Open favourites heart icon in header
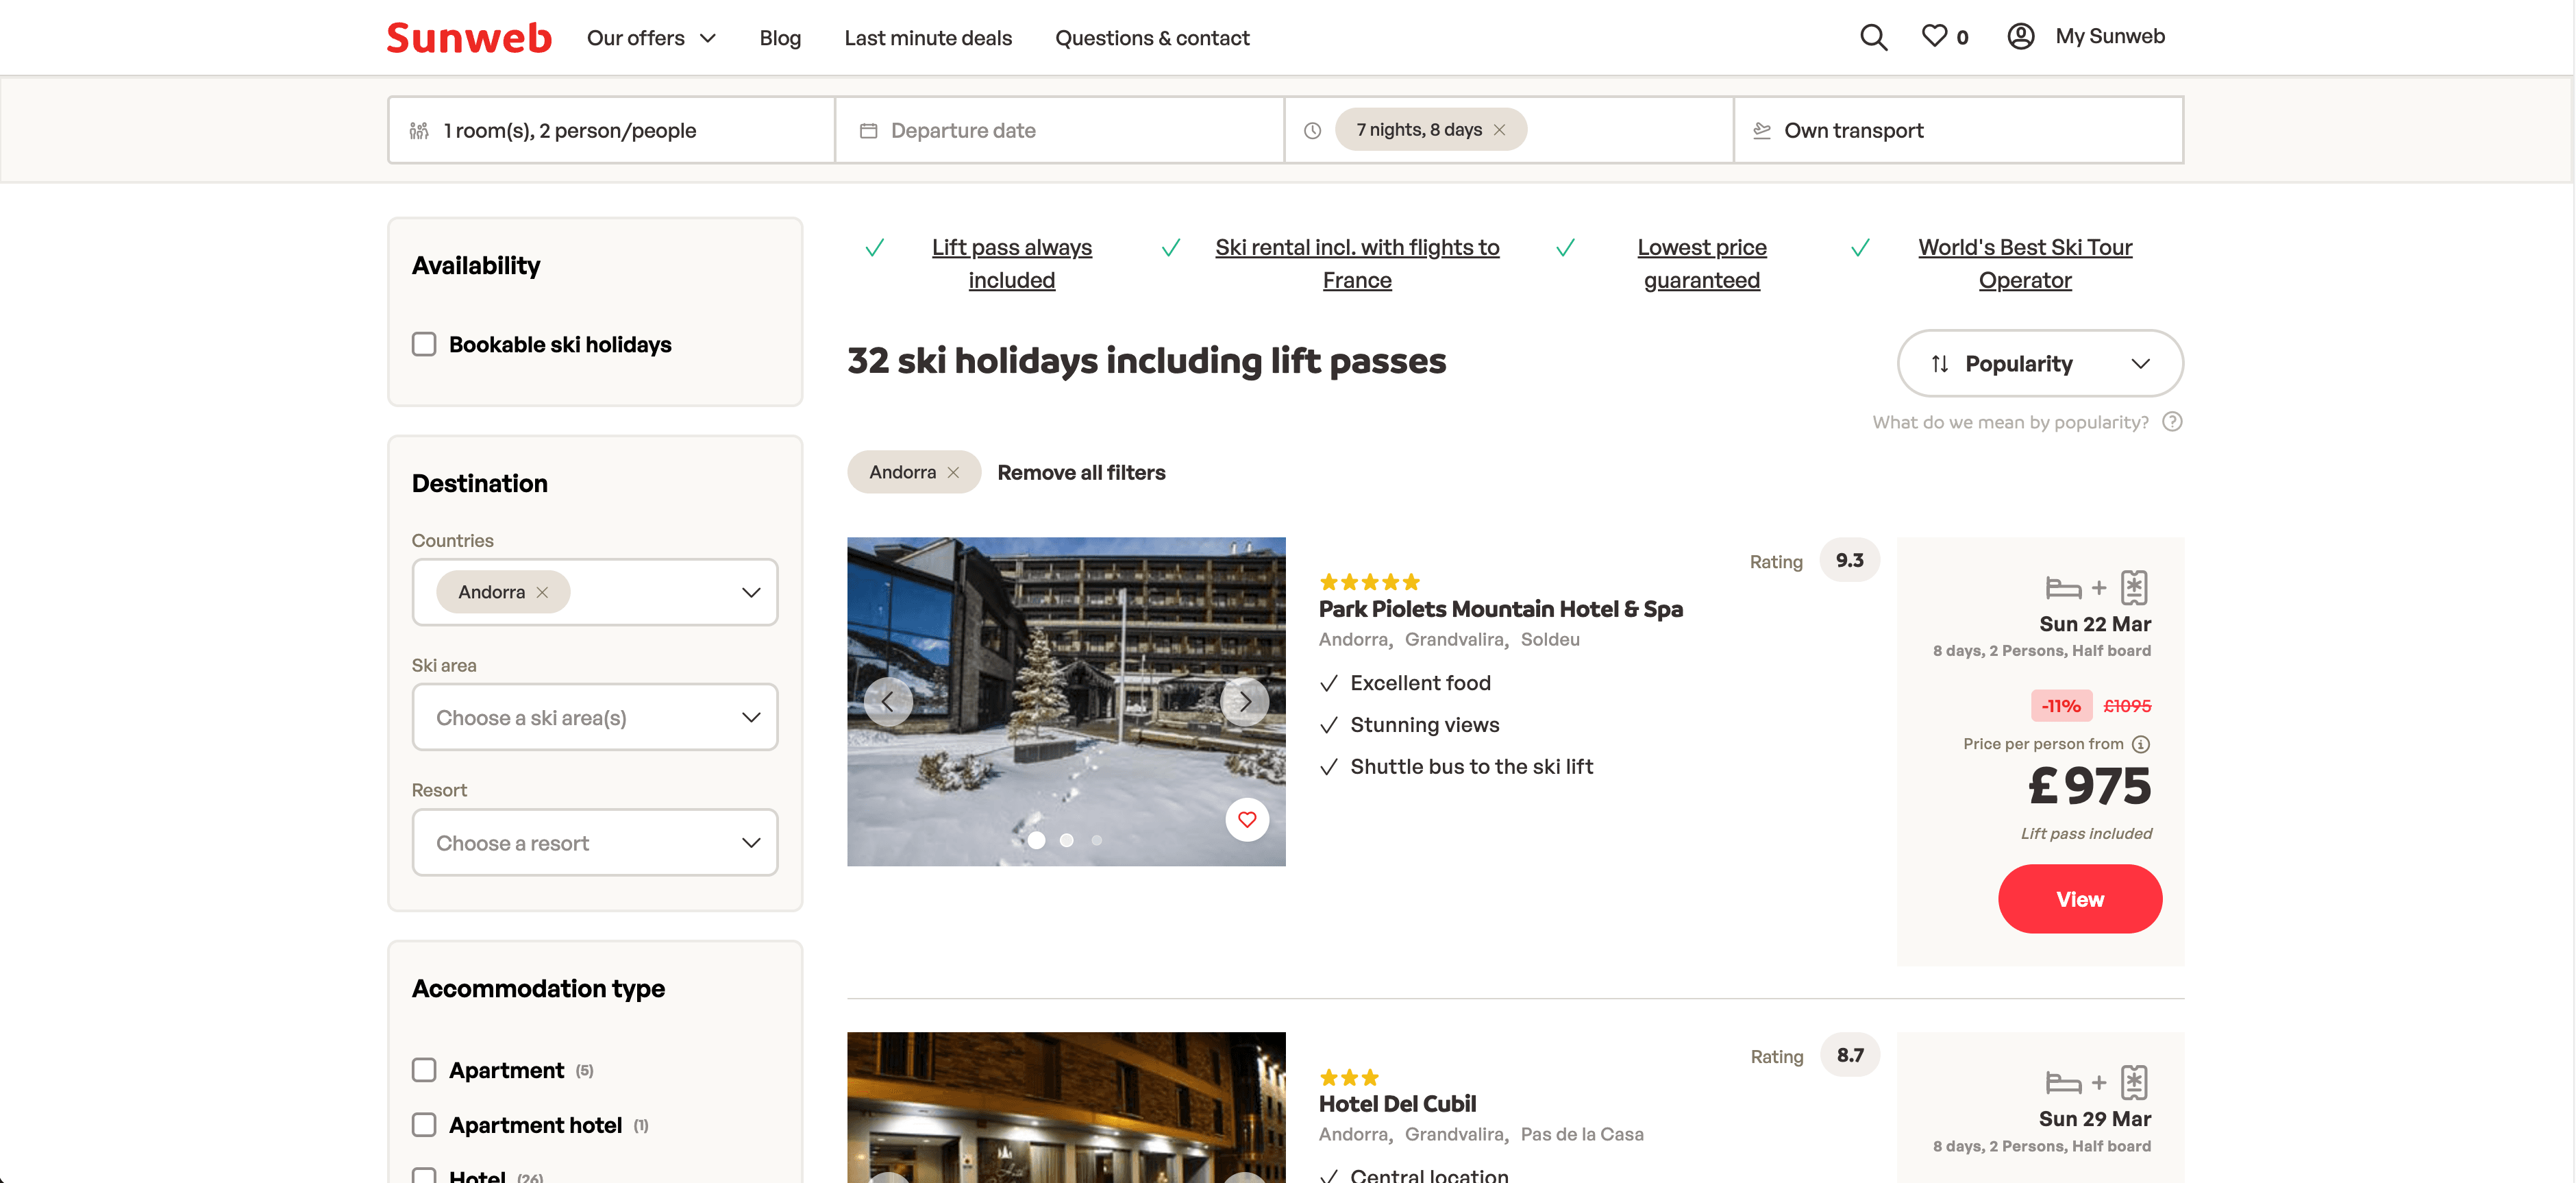This screenshot has width=2576, height=1183. pos(1935,36)
